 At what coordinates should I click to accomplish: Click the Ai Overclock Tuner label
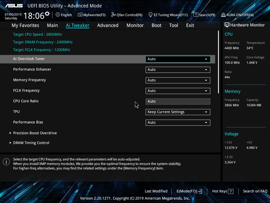[x=29, y=59]
